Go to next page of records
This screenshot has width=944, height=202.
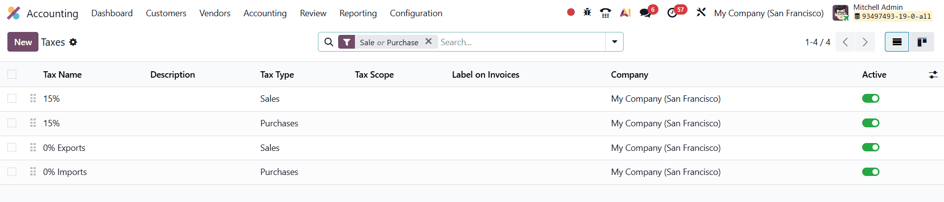click(865, 42)
